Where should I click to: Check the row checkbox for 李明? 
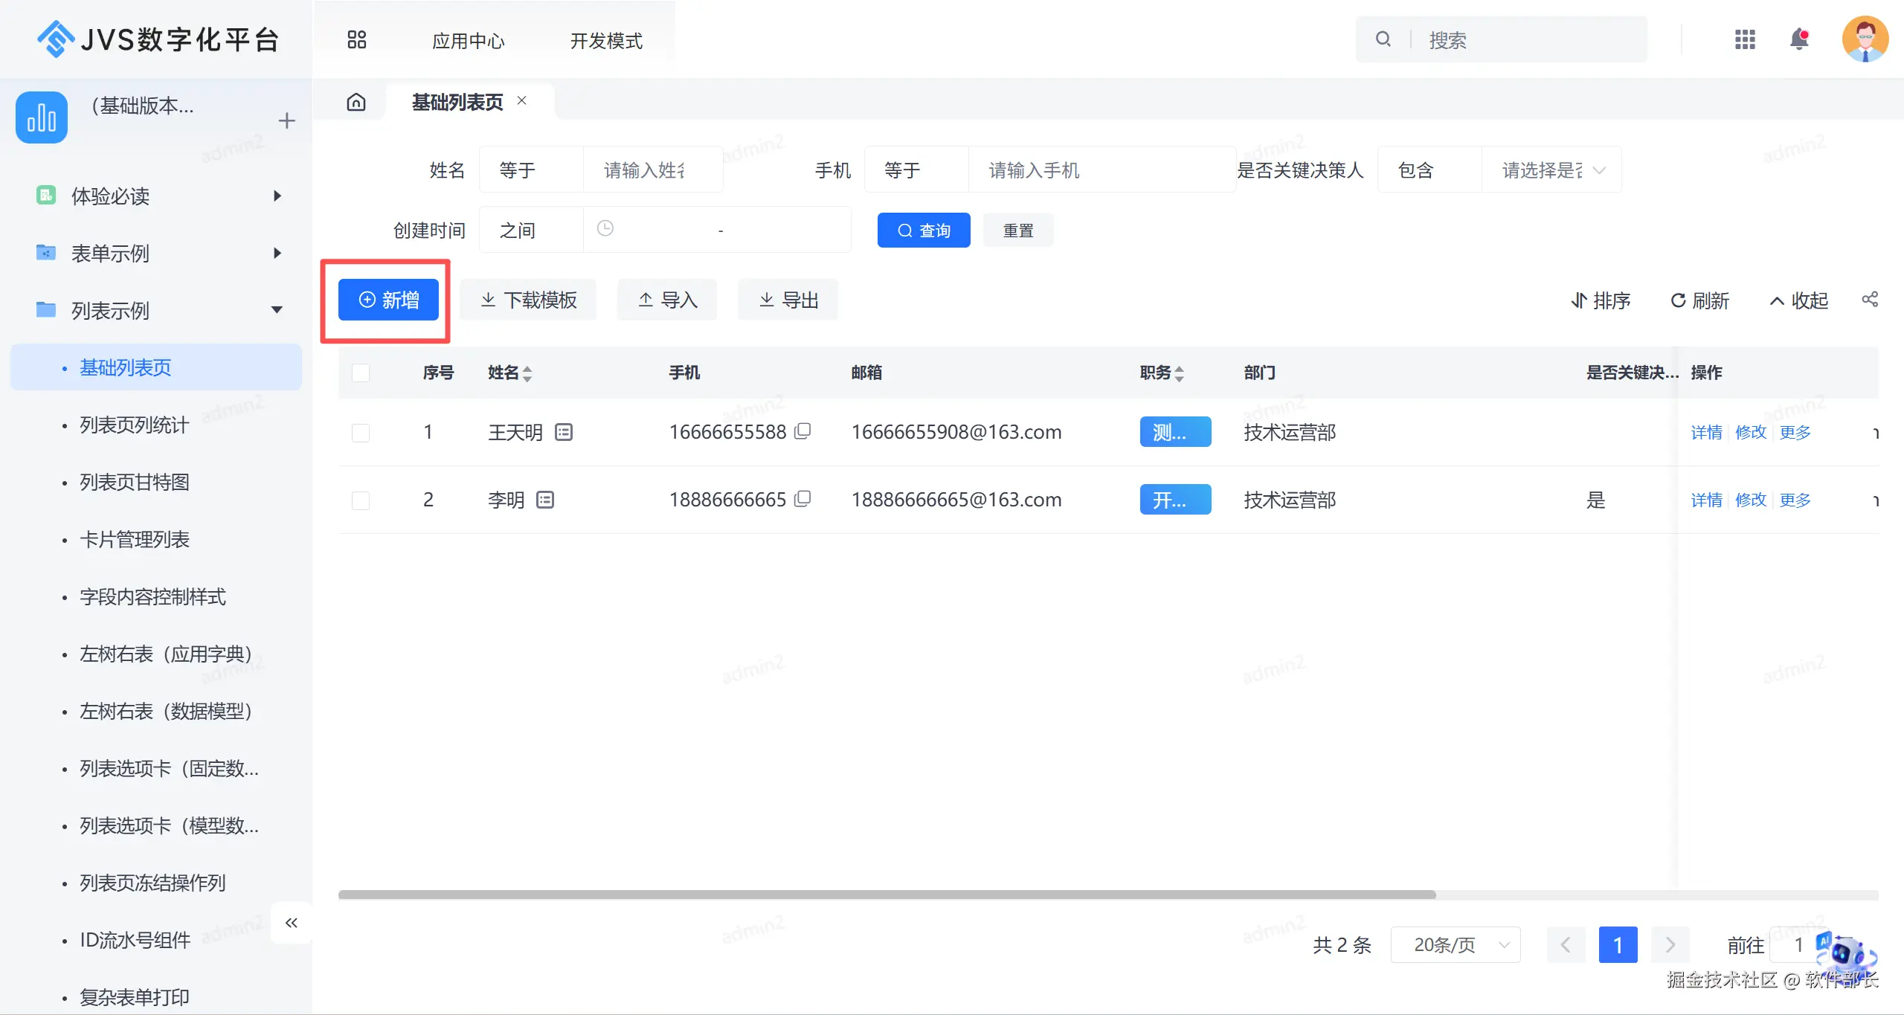(x=361, y=500)
